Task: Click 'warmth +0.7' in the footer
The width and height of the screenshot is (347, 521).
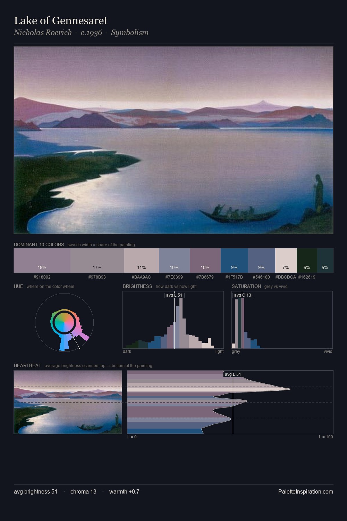Action: pyautogui.click(x=124, y=491)
